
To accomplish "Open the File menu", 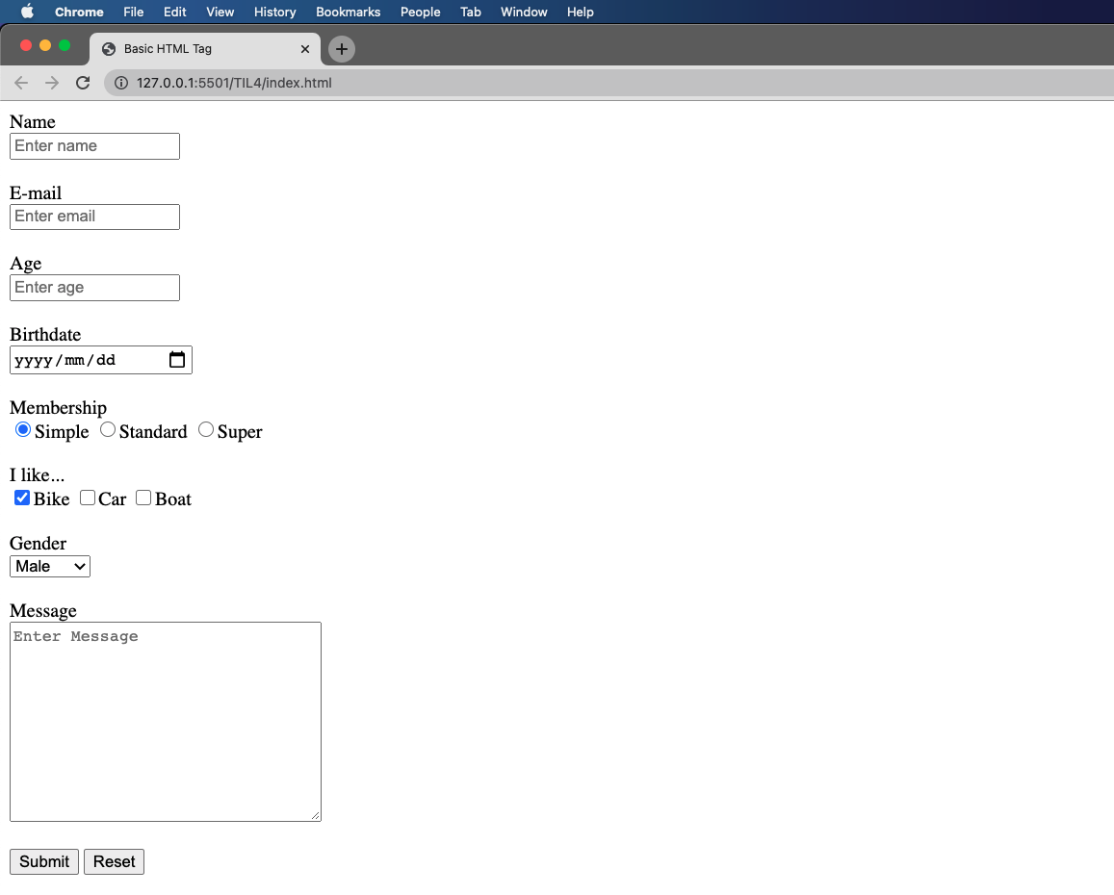I will tap(134, 13).
